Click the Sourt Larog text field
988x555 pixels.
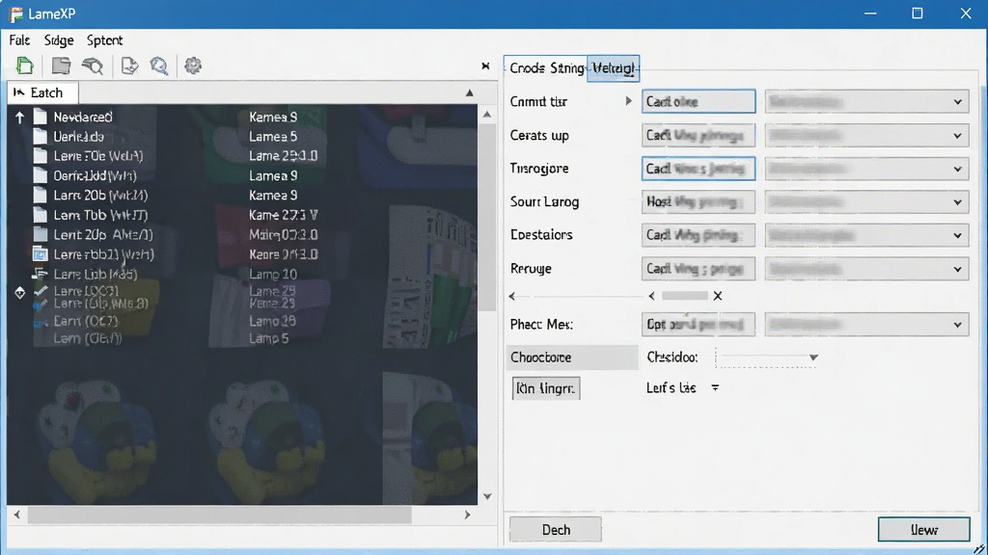click(x=699, y=202)
